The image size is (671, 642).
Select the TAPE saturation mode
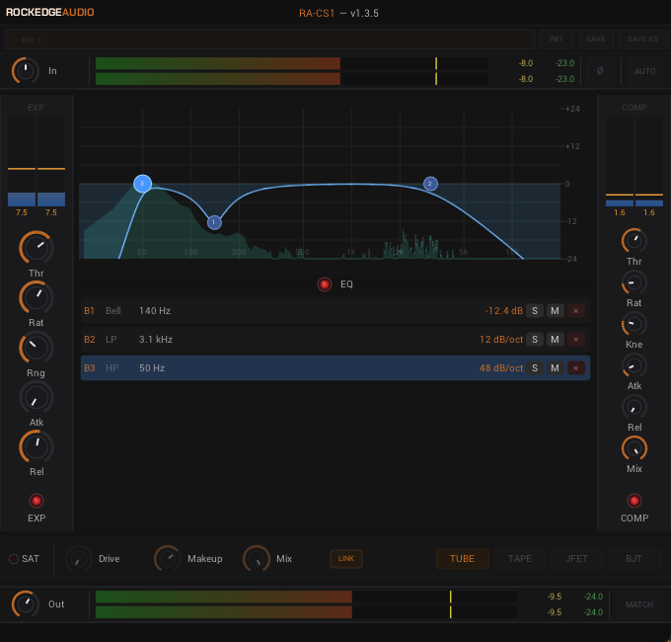tap(519, 558)
